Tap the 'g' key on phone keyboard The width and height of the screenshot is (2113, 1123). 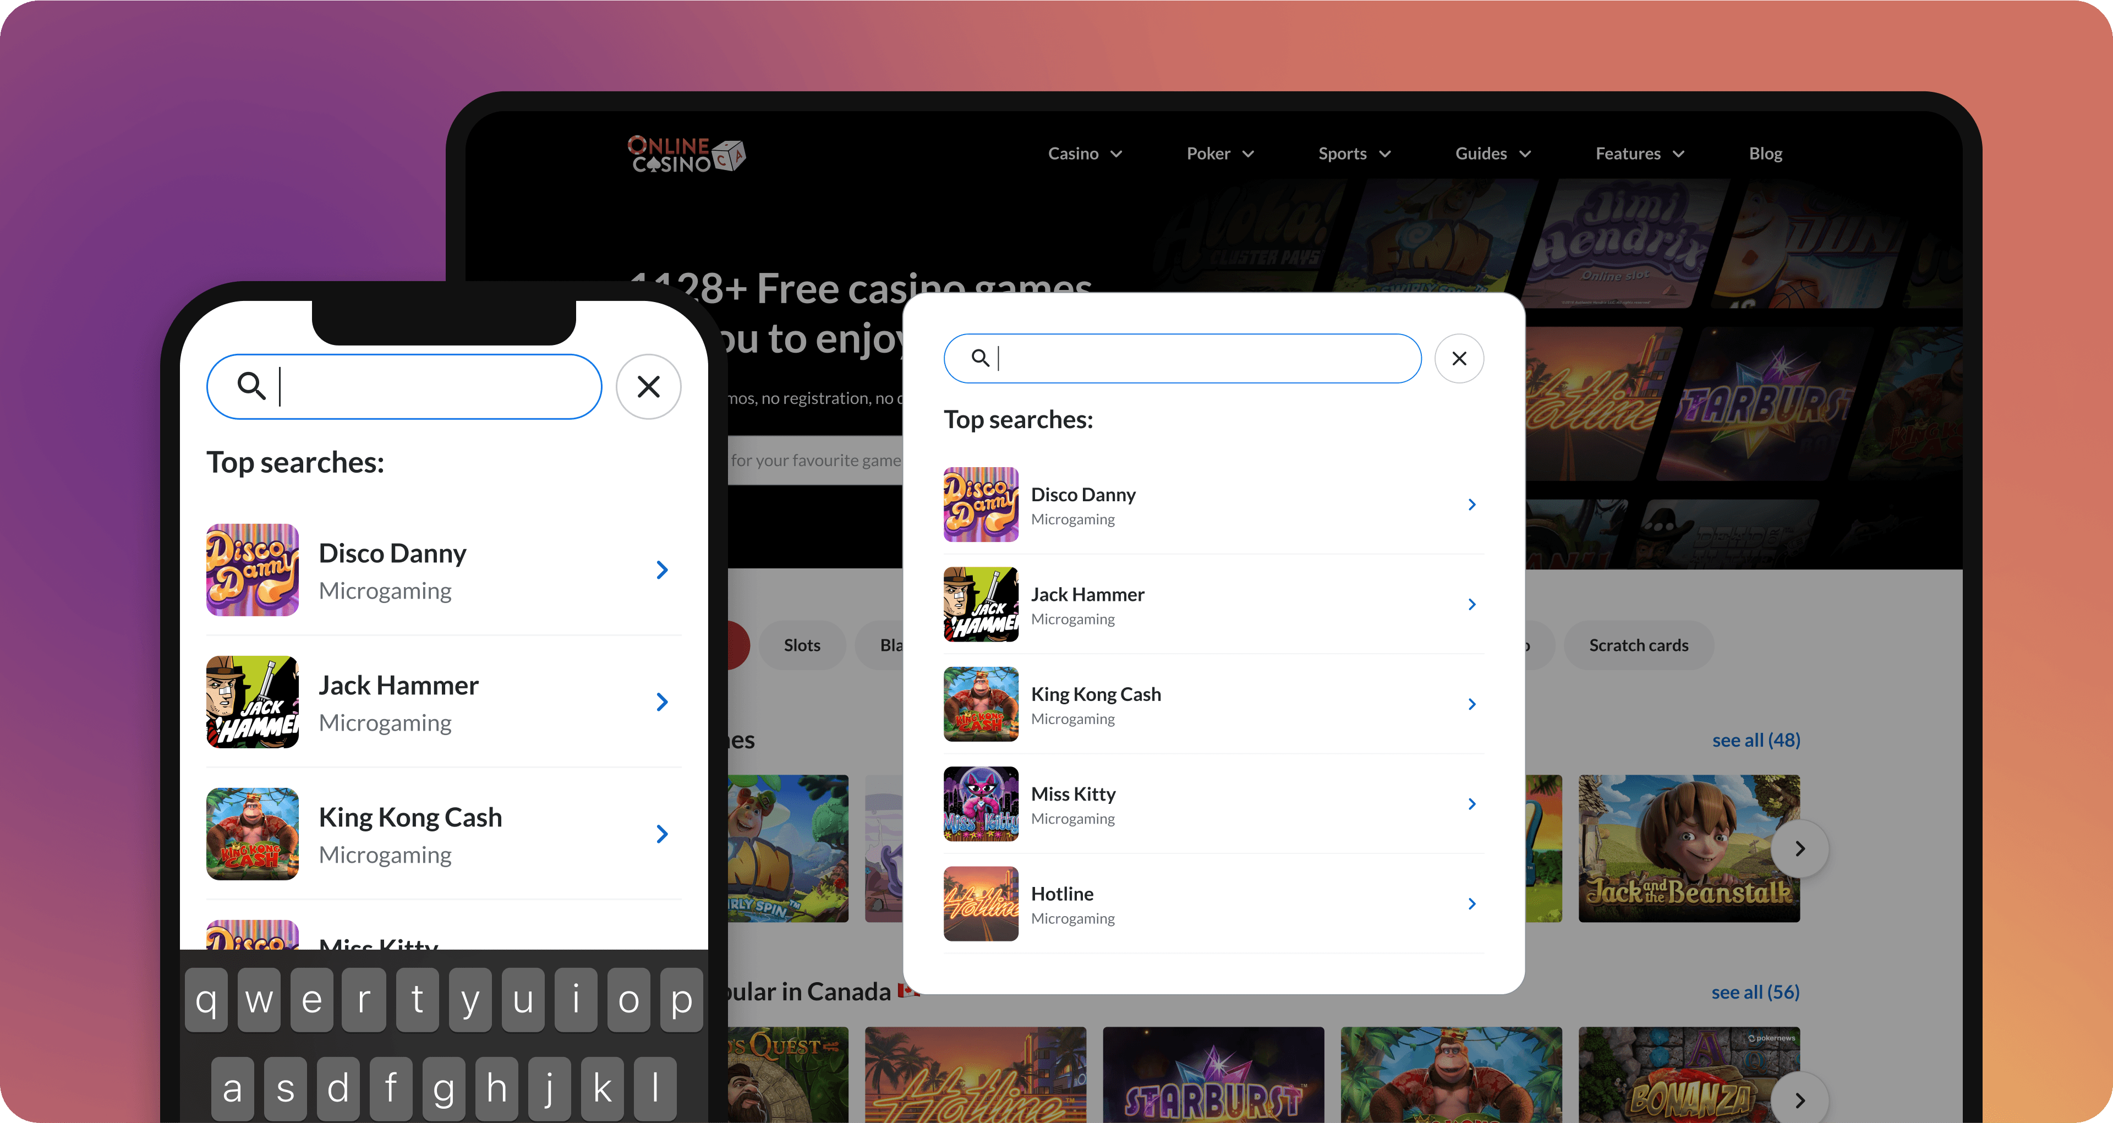444,1089
